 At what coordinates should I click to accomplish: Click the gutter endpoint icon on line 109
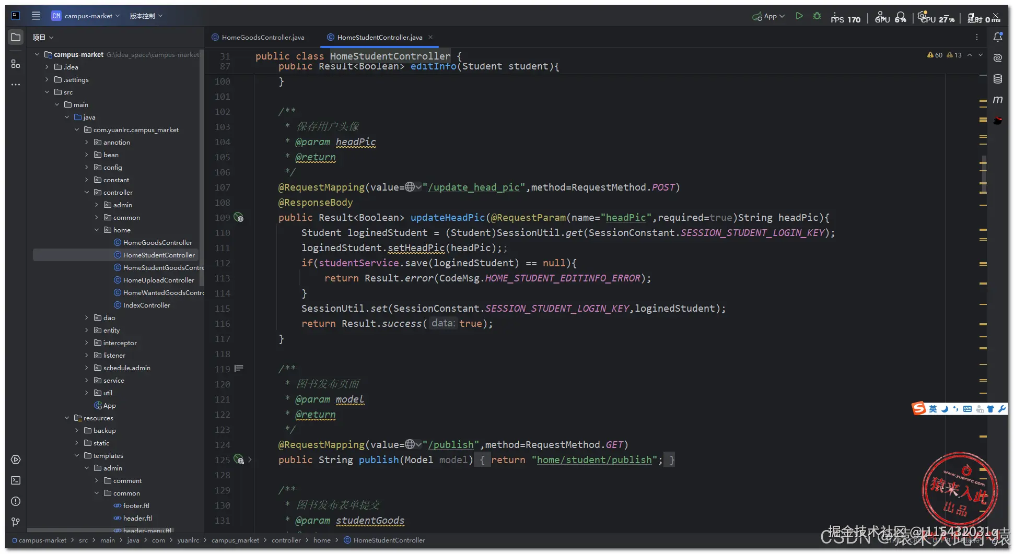click(x=239, y=218)
